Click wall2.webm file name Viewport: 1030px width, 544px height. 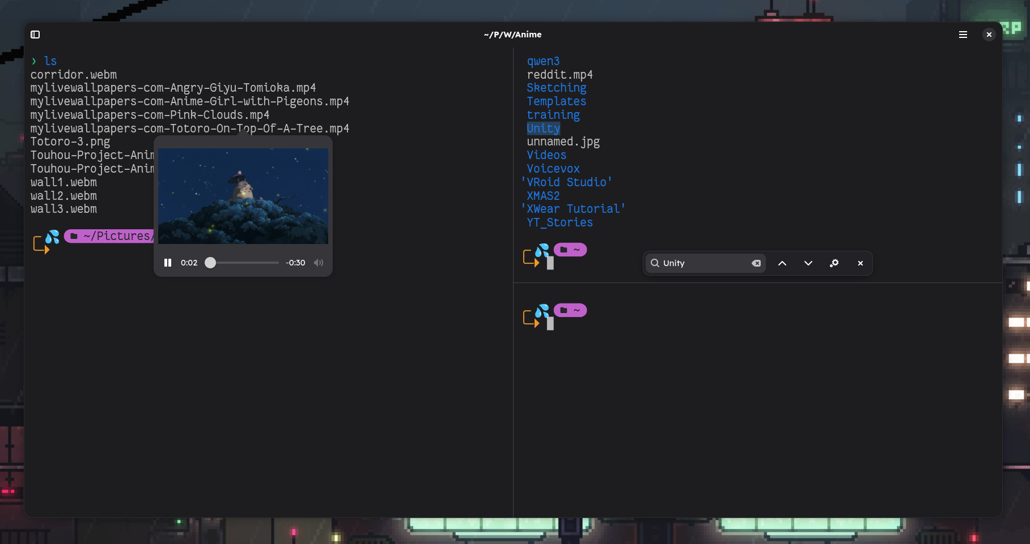tap(63, 196)
